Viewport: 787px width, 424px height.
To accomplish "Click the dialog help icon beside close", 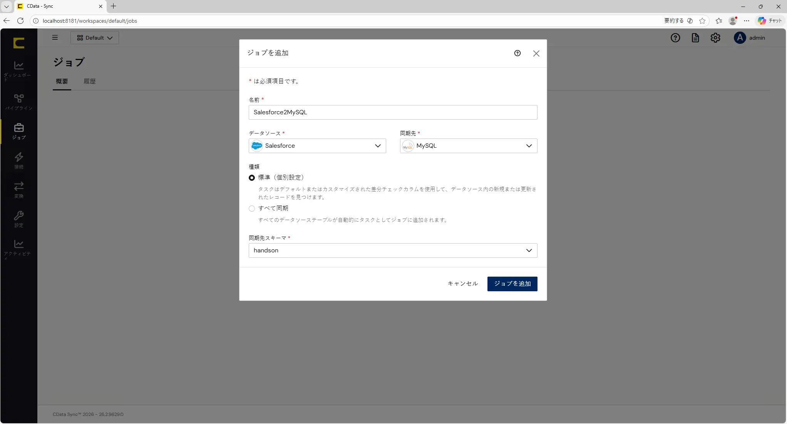I will tap(517, 53).
